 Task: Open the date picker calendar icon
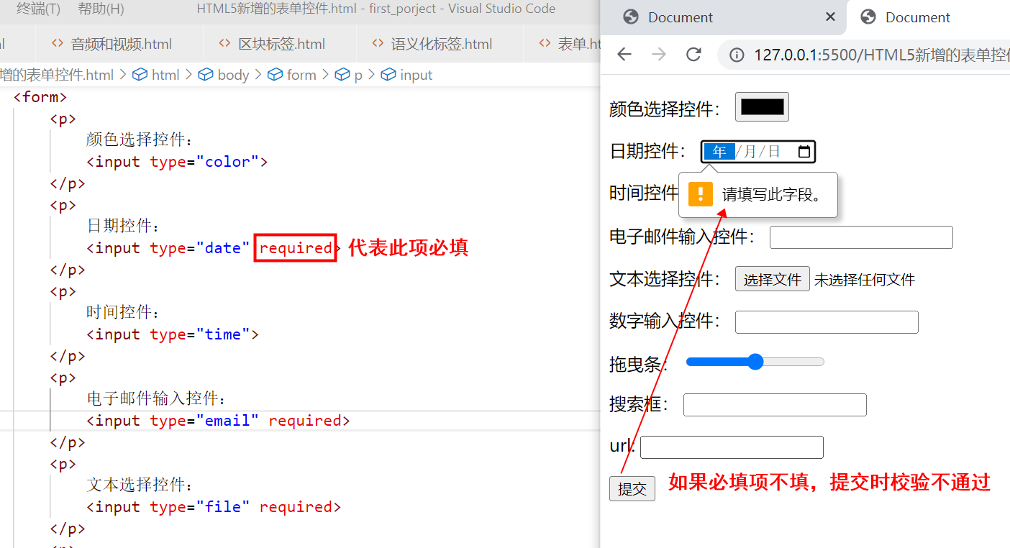(804, 152)
